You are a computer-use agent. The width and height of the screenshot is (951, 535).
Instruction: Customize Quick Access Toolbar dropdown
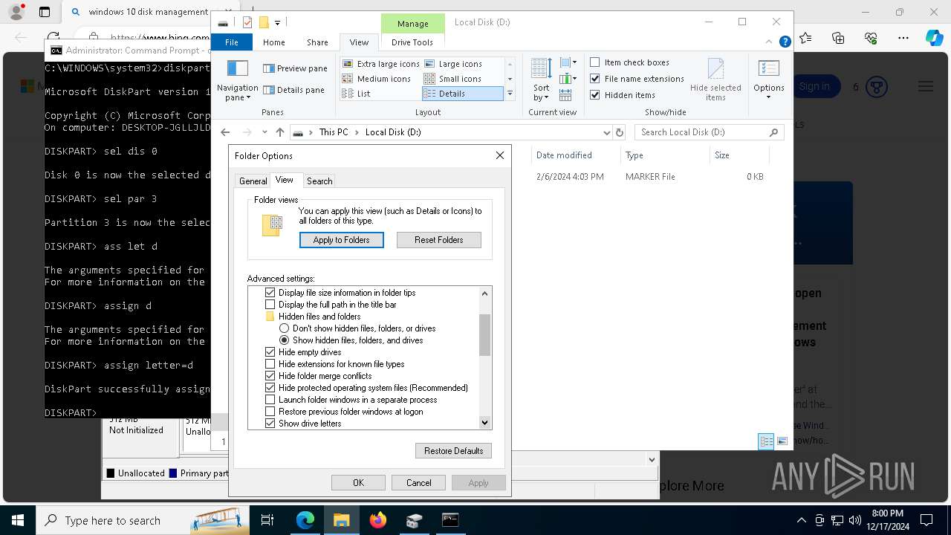(x=278, y=23)
